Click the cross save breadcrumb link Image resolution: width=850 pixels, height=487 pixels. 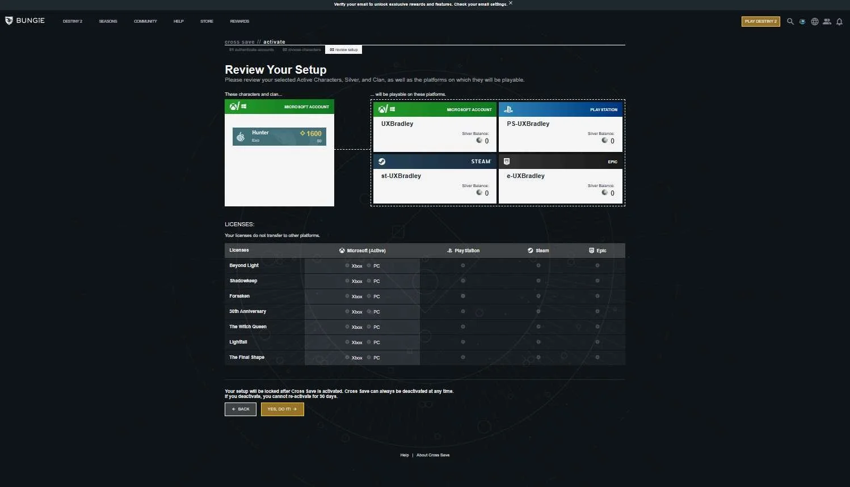click(x=239, y=42)
